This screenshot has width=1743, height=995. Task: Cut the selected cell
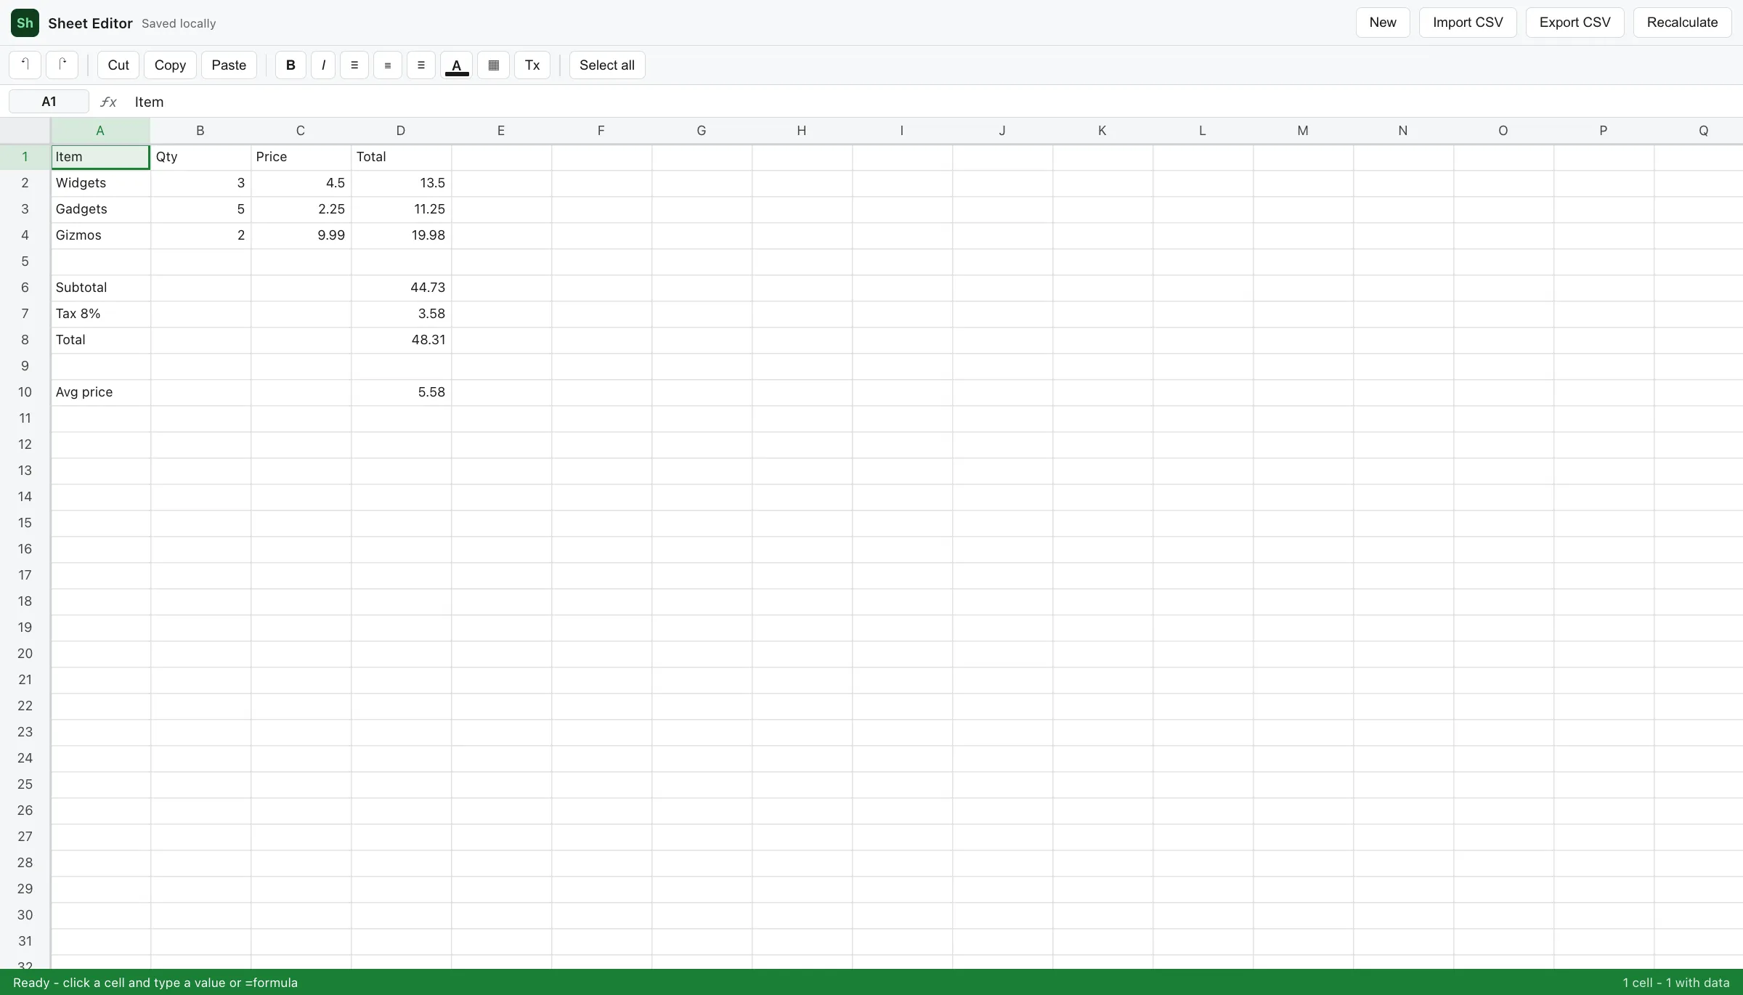coord(118,65)
